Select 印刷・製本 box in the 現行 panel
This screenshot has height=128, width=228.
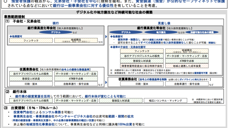pos(31,84)
